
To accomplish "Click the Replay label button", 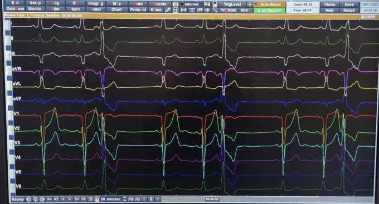I will [18, 200].
